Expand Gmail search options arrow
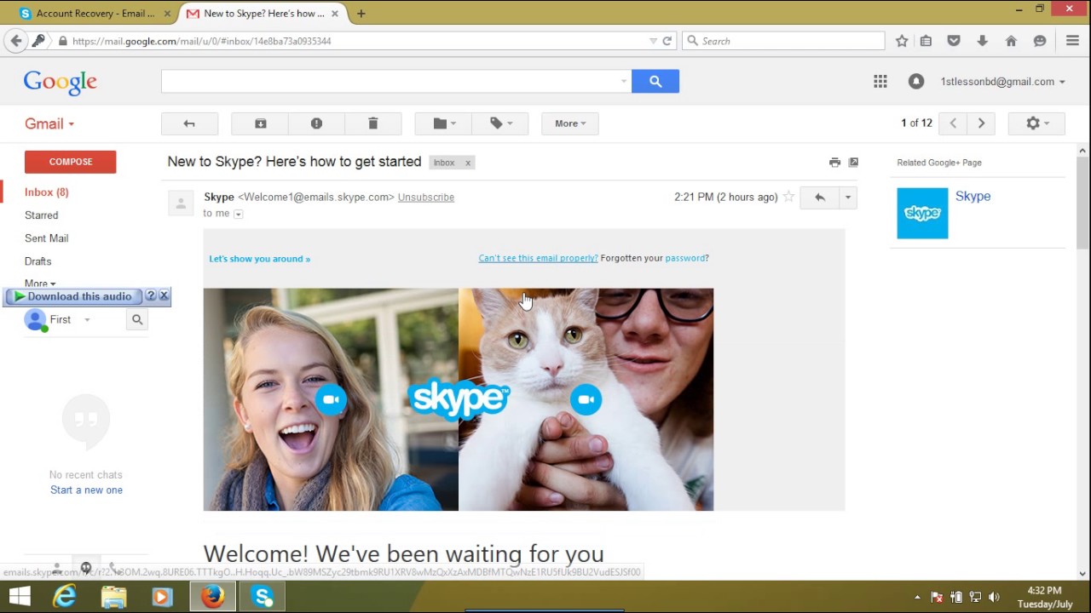The image size is (1091, 613). (624, 82)
